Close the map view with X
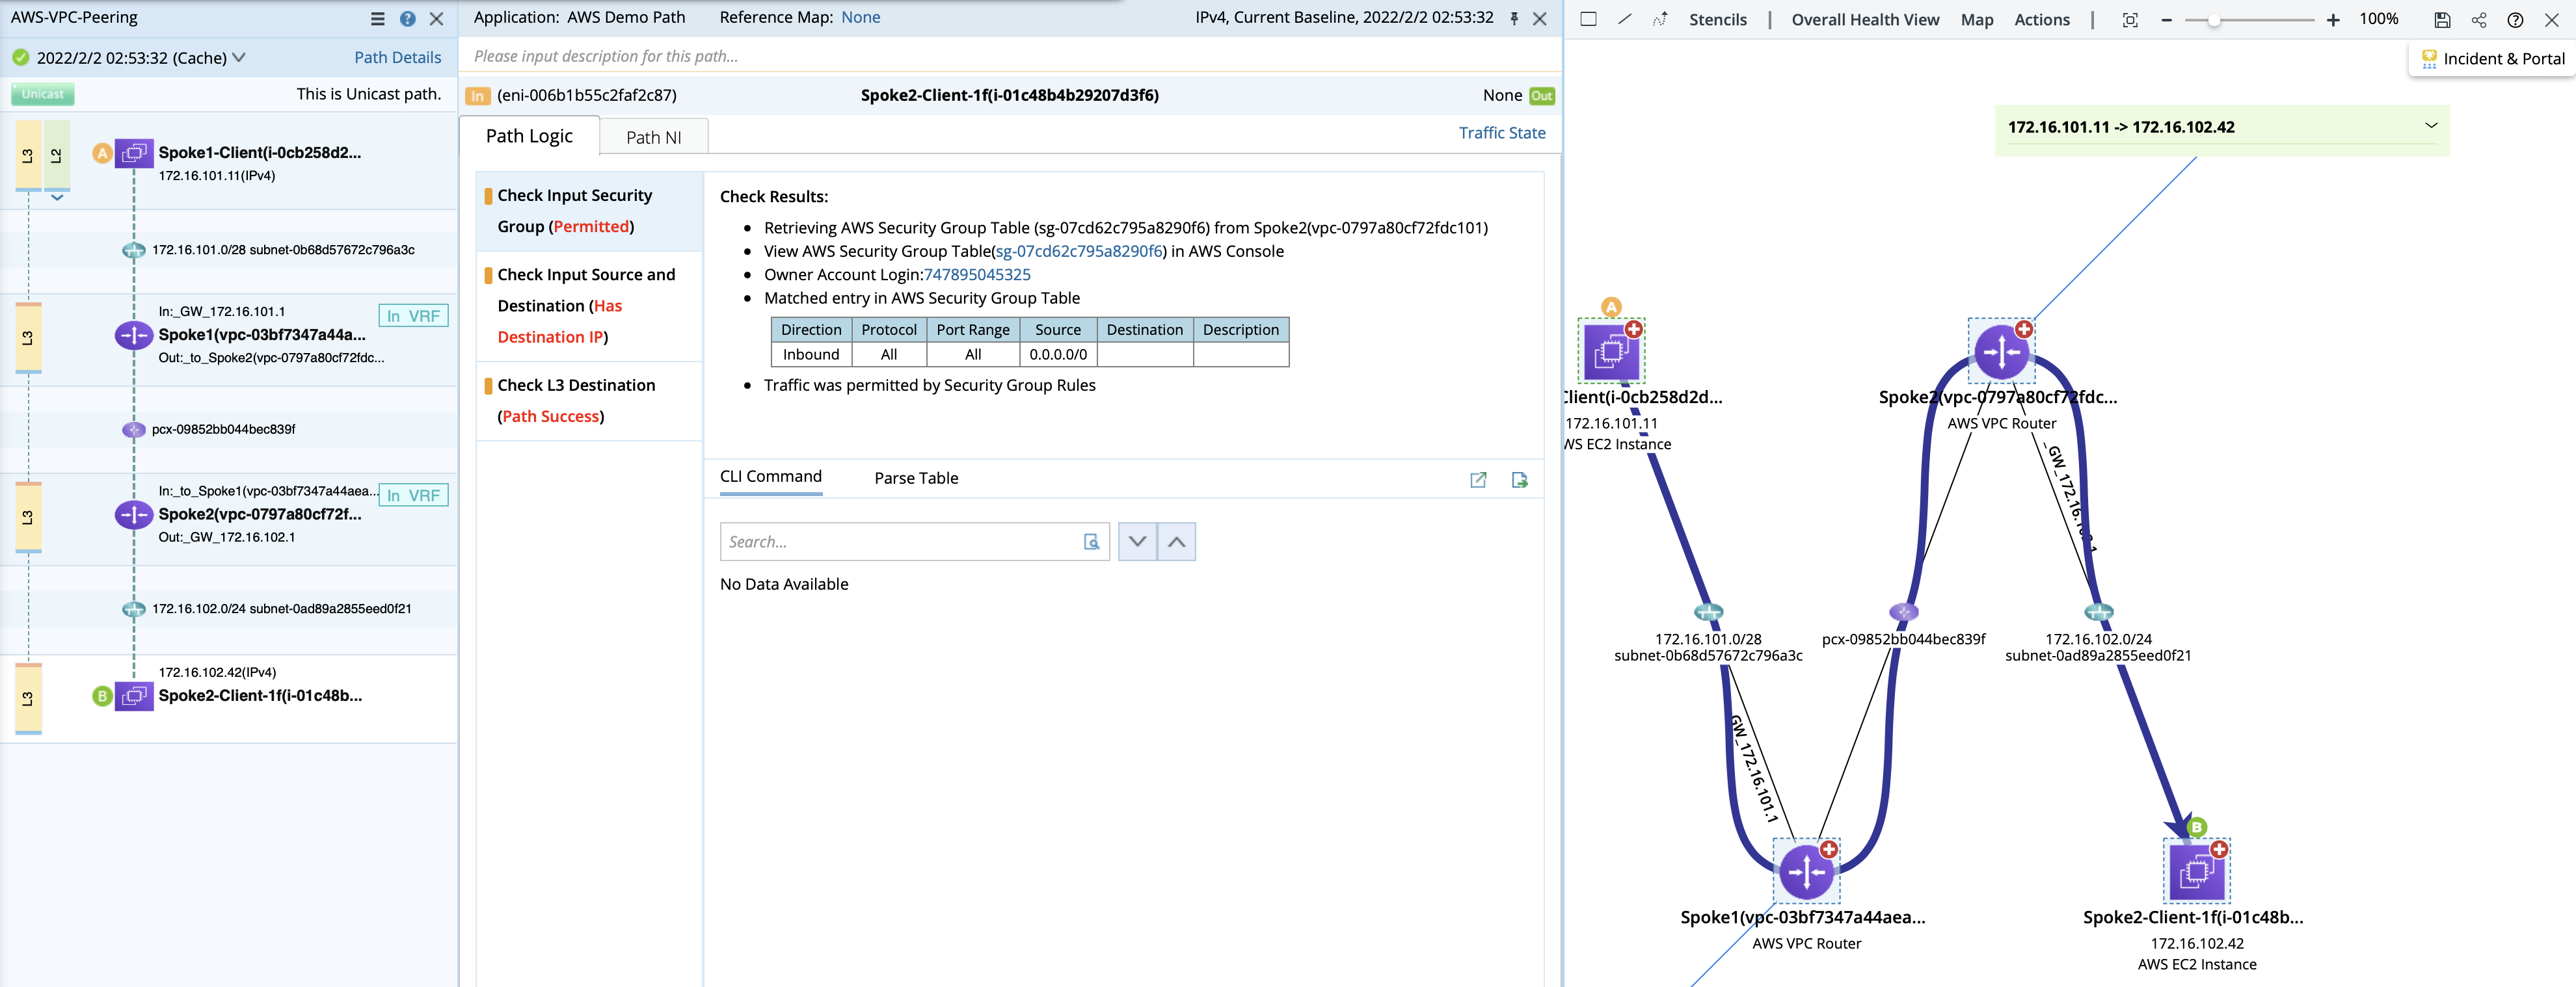The width and height of the screenshot is (2576, 987). (x=2552, y=20)
